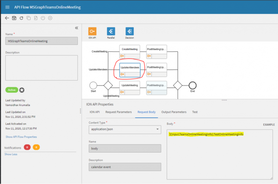This screenshot has width=278, height=184.
Task: Click Show Less to collapse details
Action: (x=11, y=154)
